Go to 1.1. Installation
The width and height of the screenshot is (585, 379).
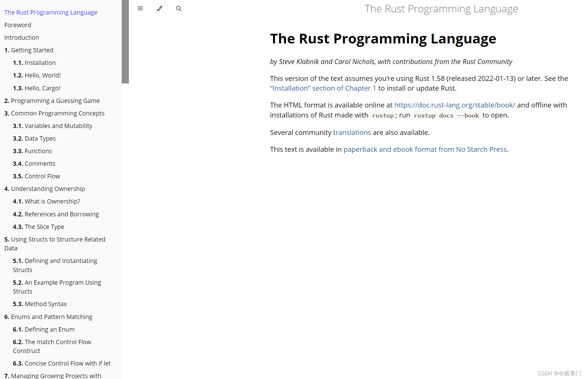[34, 63]
